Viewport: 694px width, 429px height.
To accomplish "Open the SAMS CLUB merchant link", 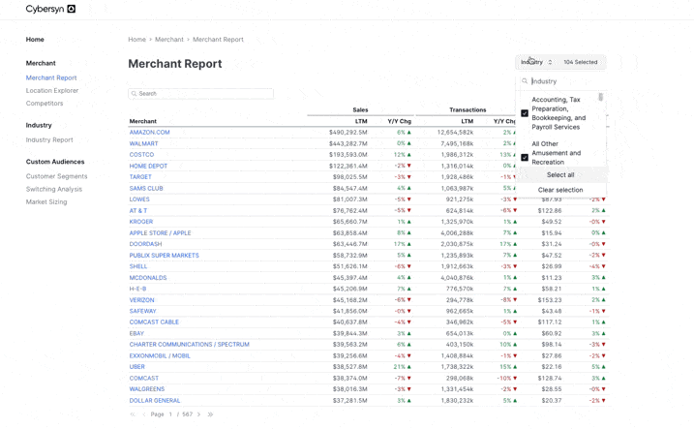I will (146, 188).
